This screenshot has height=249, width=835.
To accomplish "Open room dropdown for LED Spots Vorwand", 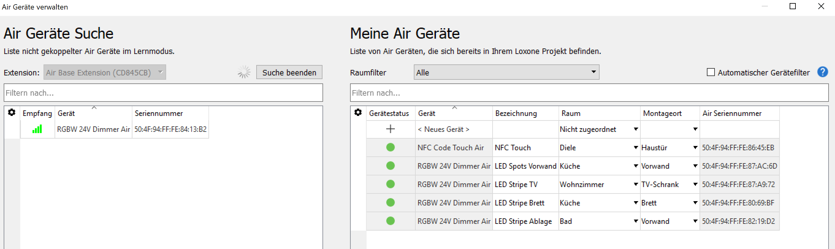I will click(636, 166).
